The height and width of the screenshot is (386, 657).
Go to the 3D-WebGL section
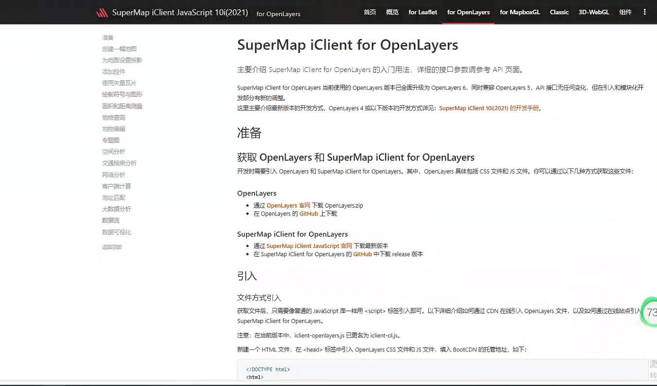pos(594,12)
